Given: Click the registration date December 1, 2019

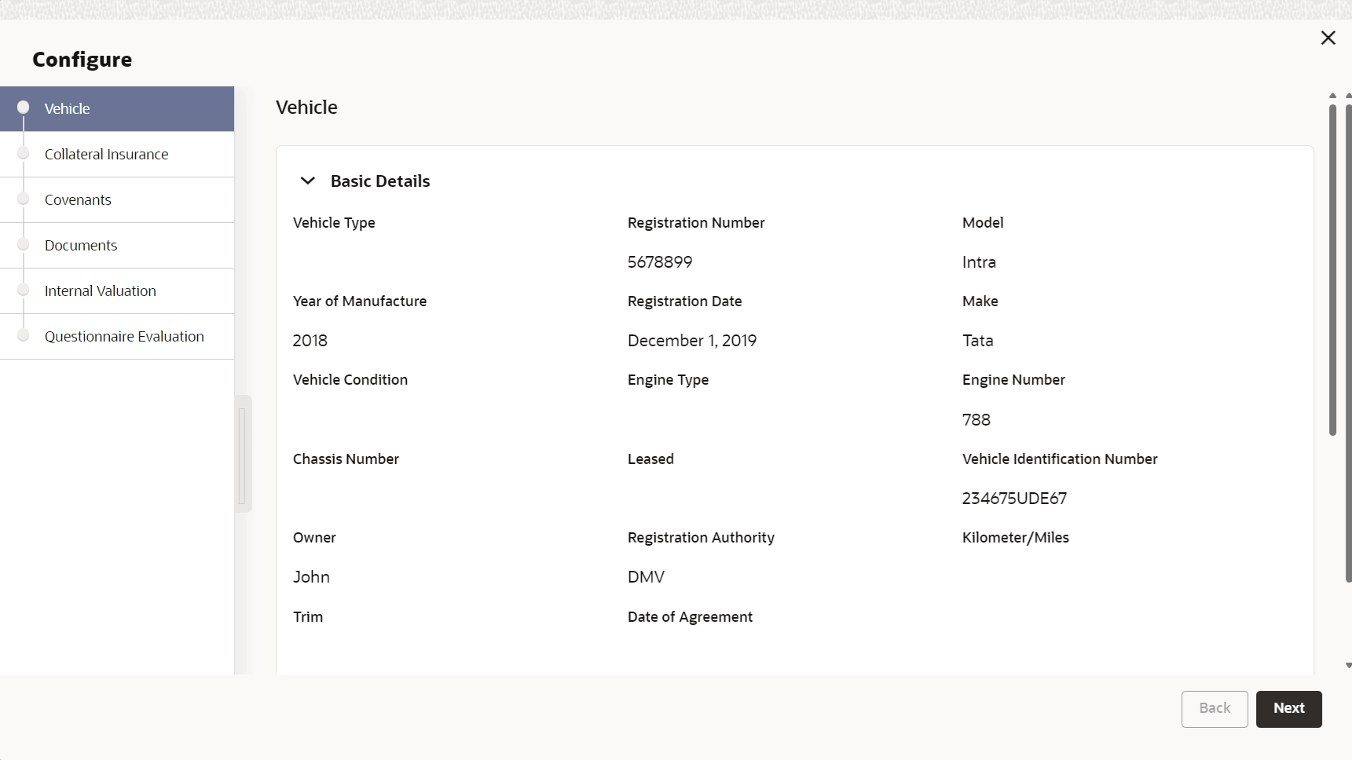Looking at the screenshot, I should [x=692, y=341].
